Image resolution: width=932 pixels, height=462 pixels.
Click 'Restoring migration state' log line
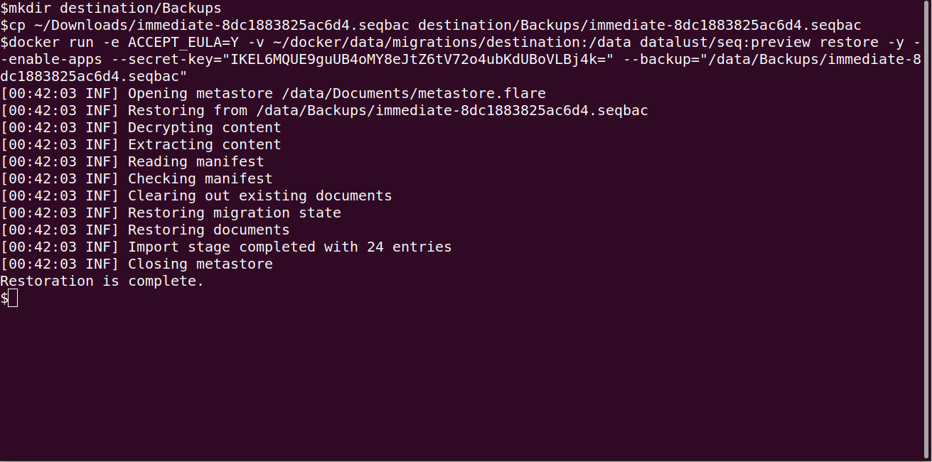(x=171, y=213)
